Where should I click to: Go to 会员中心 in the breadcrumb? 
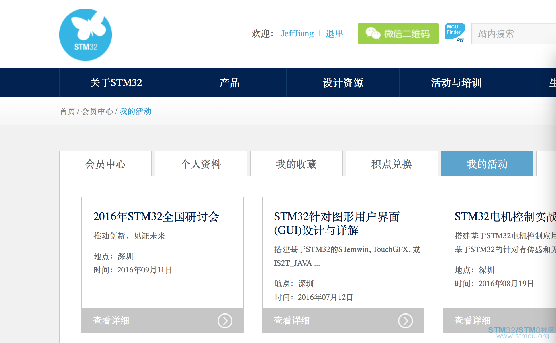coord(97,111)
